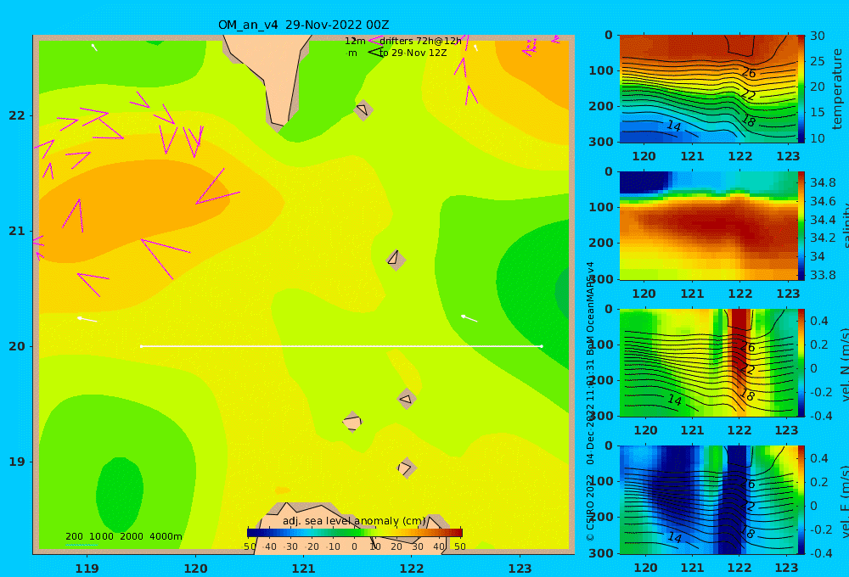
Task: Click the '© CSIRO 2022' copyright text
Action: coord(590,507)
